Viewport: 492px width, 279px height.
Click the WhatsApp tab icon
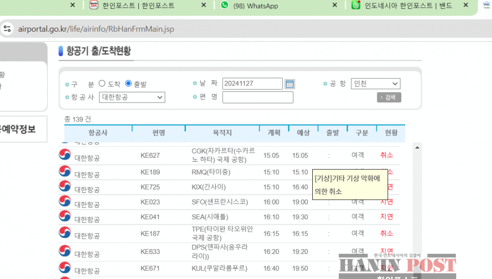pyautogui.click(x=225, y=5)
